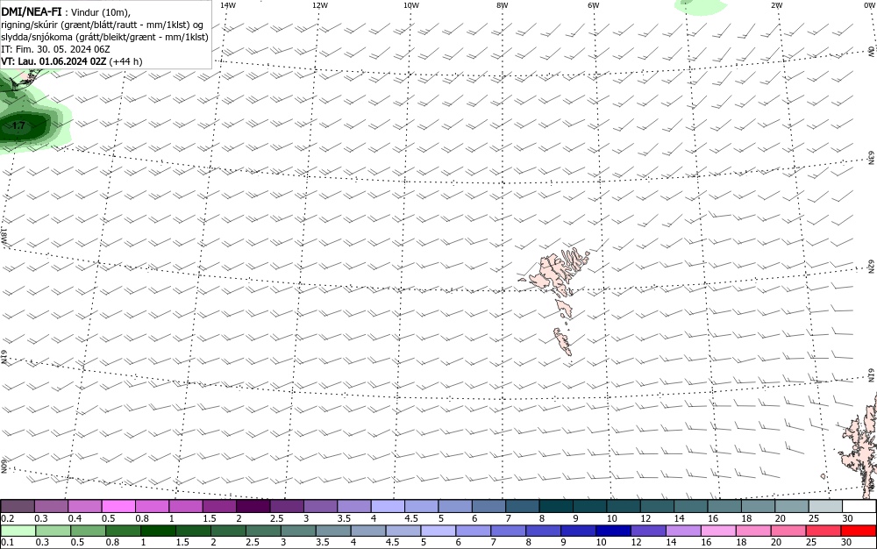Click the light lavender swatch labeled 4, snow scale
Screen dimensions: 877x549
click(x=388, y=507)
